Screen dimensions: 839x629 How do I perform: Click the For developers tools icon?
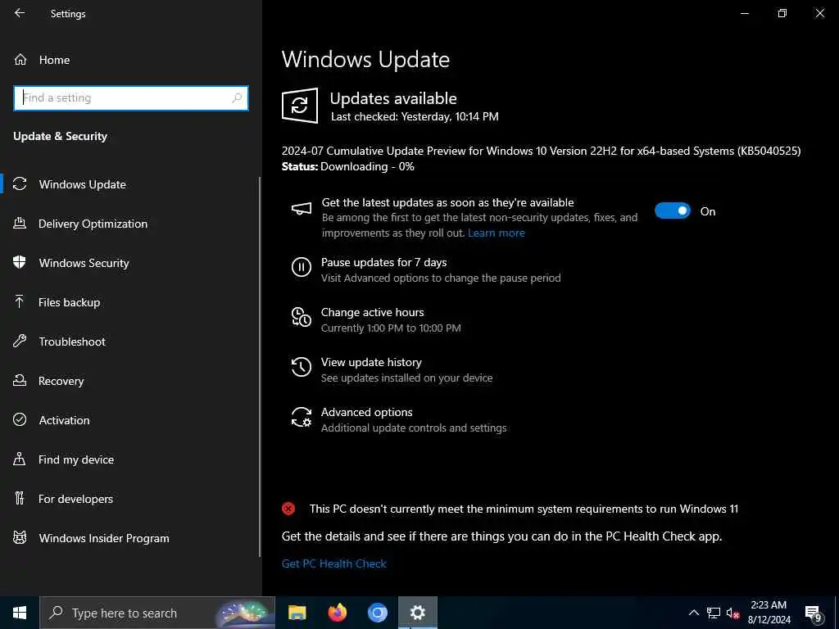point(20,499)
